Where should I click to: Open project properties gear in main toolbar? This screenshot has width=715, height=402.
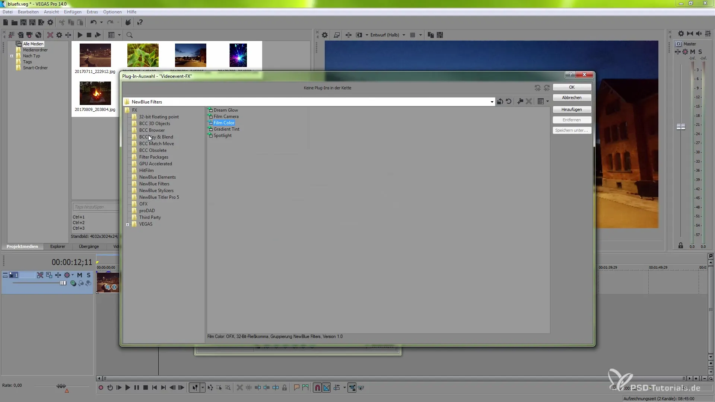click(50, 23)
